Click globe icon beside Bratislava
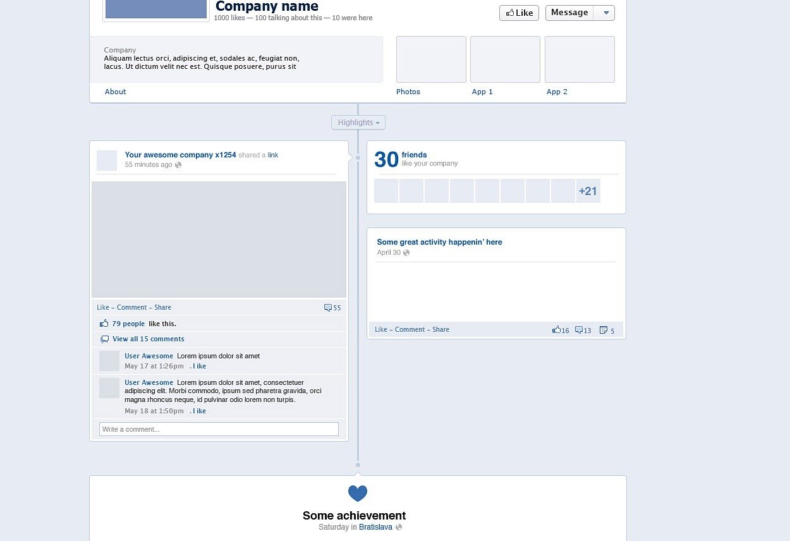 pyautogui.click(x=399, y=527)
